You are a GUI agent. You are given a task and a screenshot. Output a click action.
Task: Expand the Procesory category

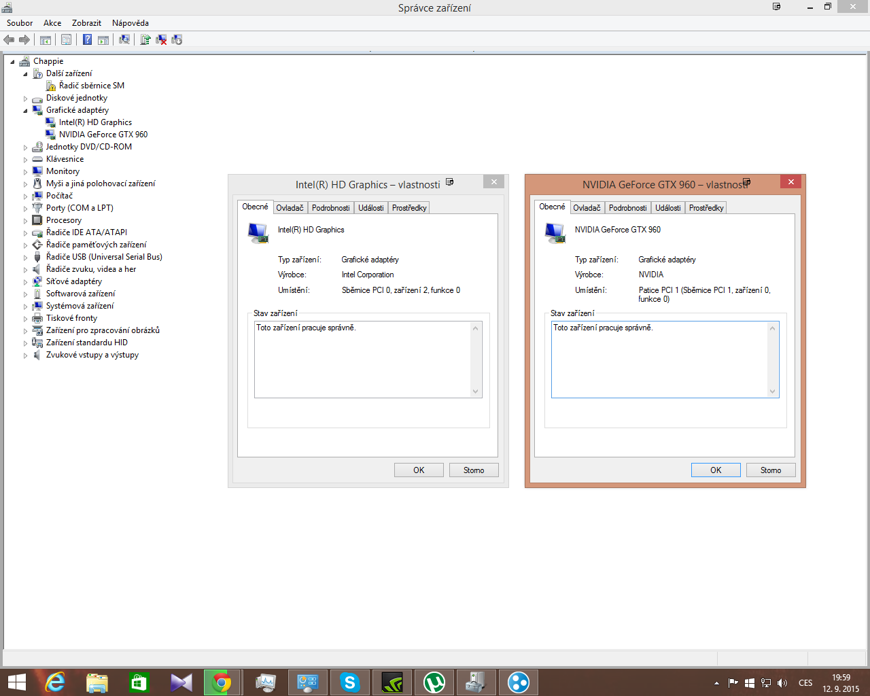click(25, 221)
